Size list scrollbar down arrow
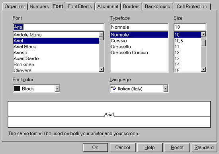Viewport: 219px width, 154px height. [x=203, y=69]
